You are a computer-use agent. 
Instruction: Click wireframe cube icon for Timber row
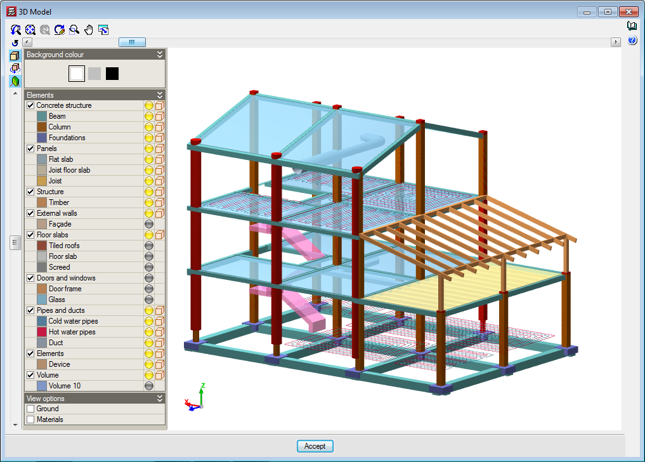click(x=160, y=202)
